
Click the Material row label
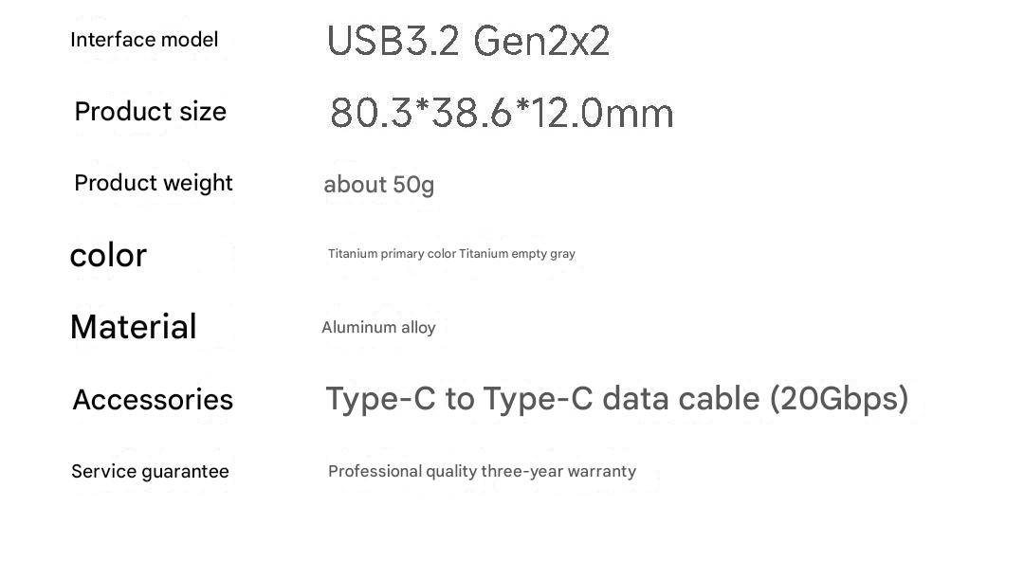click(x=133, y=327)
